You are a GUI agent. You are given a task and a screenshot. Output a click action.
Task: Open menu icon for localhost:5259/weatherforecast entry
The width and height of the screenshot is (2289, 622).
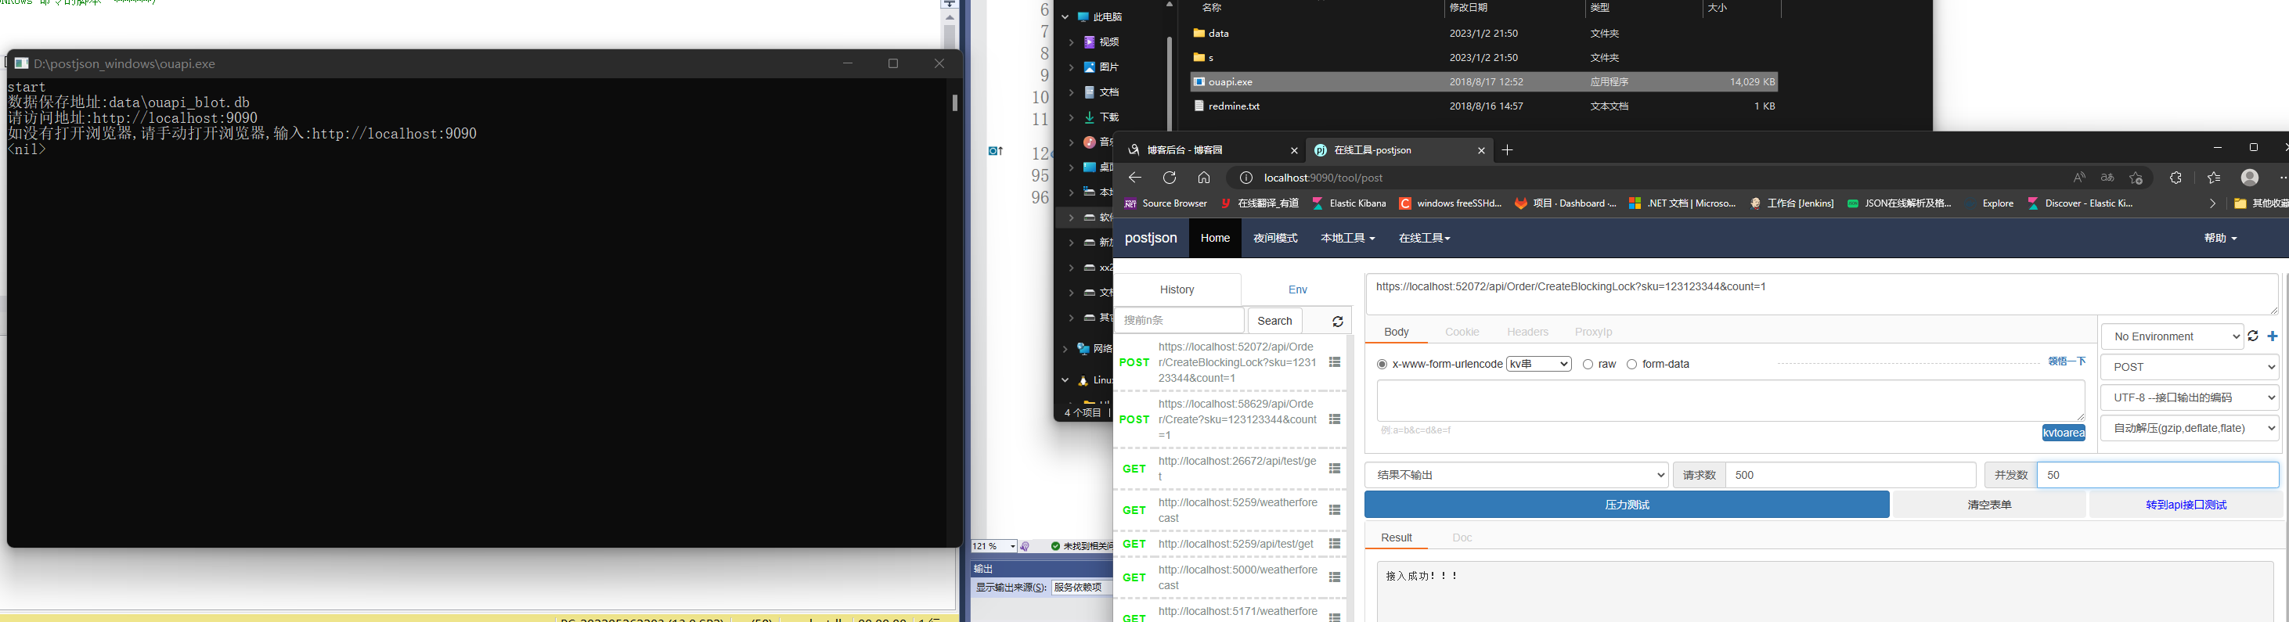pos(1335,510)
